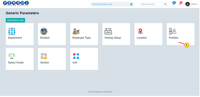Open the notifications bell
Screen dimensions: 200x97
pos(179,4)
